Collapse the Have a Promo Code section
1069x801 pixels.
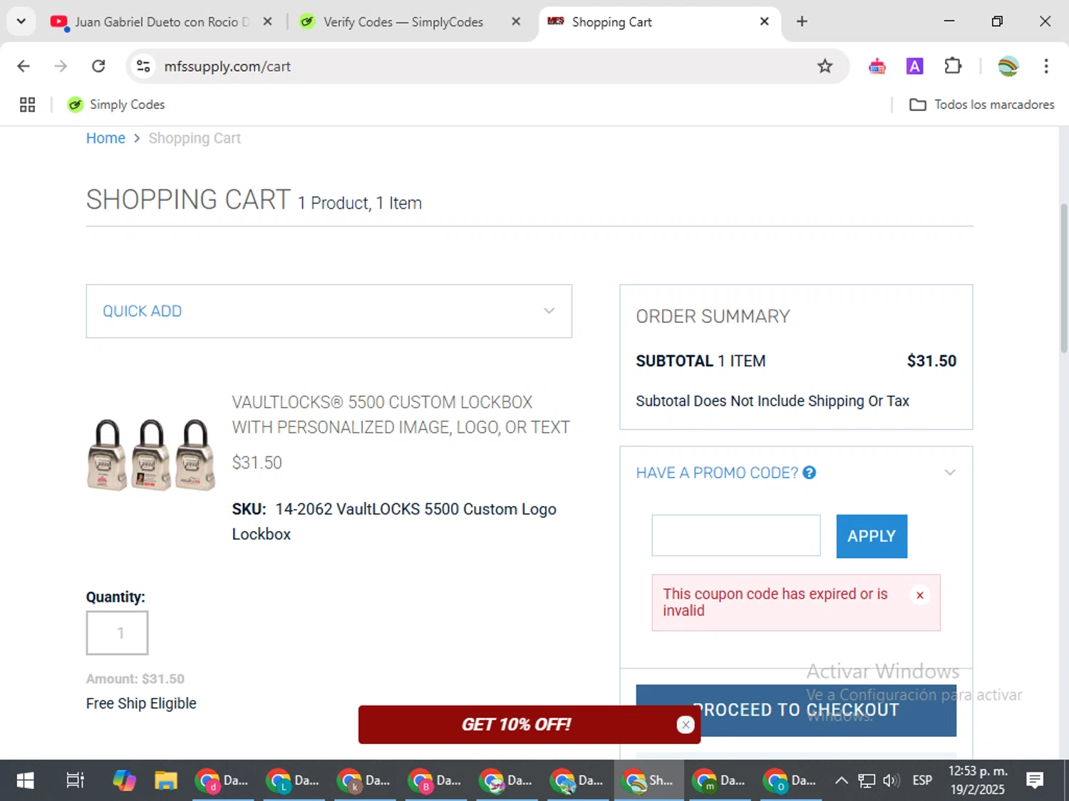point(949,473)
